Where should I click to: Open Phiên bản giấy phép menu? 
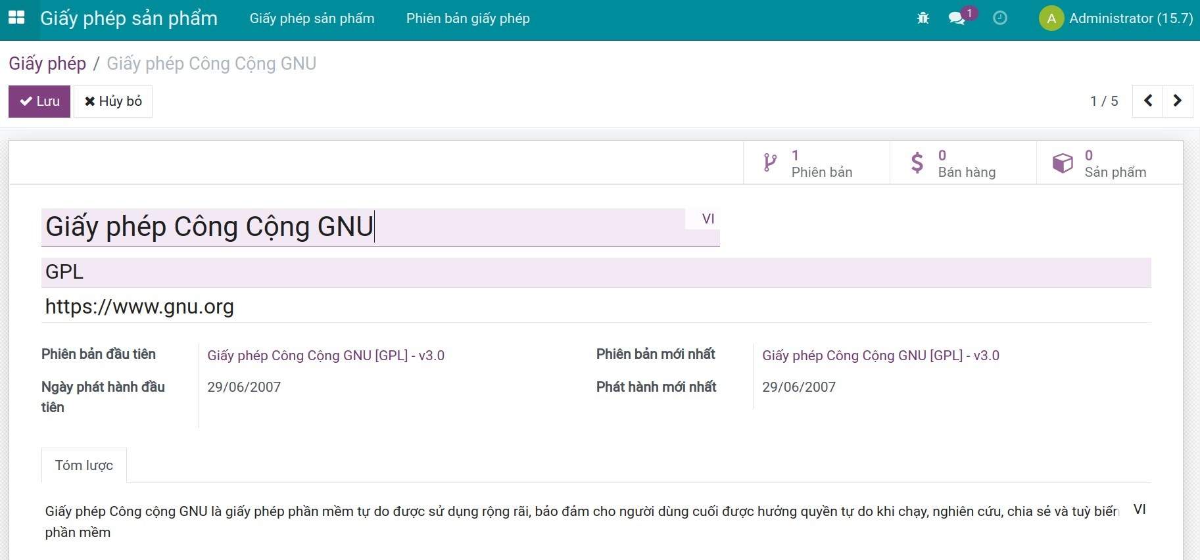coord(468,18)
